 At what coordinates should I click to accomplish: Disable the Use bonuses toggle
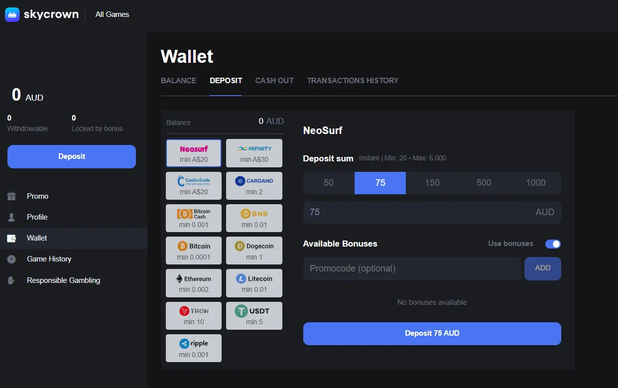coord(553,244)
